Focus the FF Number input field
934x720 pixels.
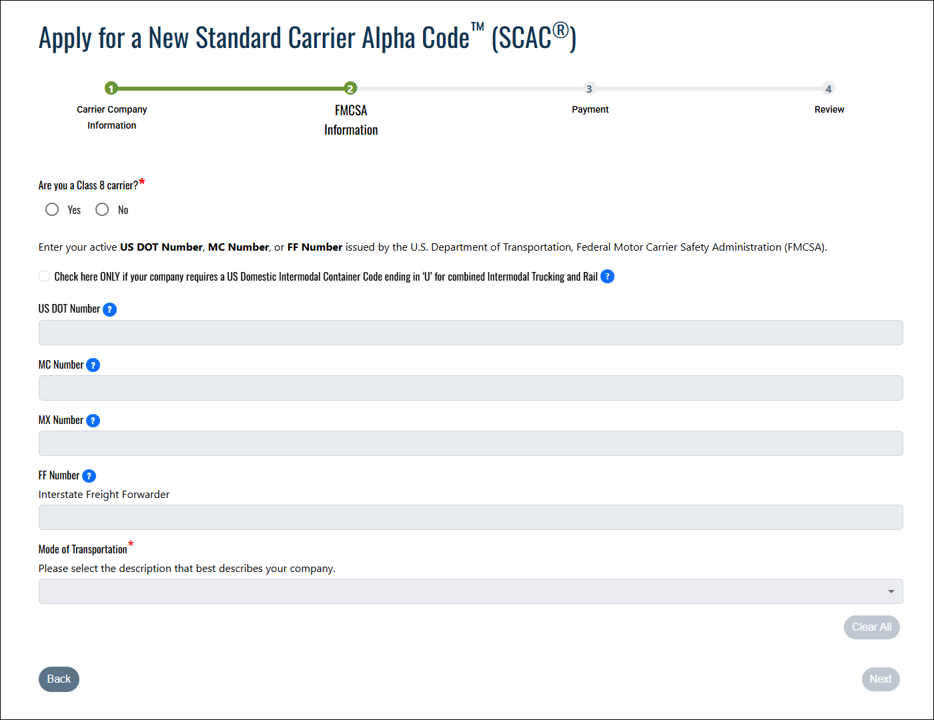(470, 517)
